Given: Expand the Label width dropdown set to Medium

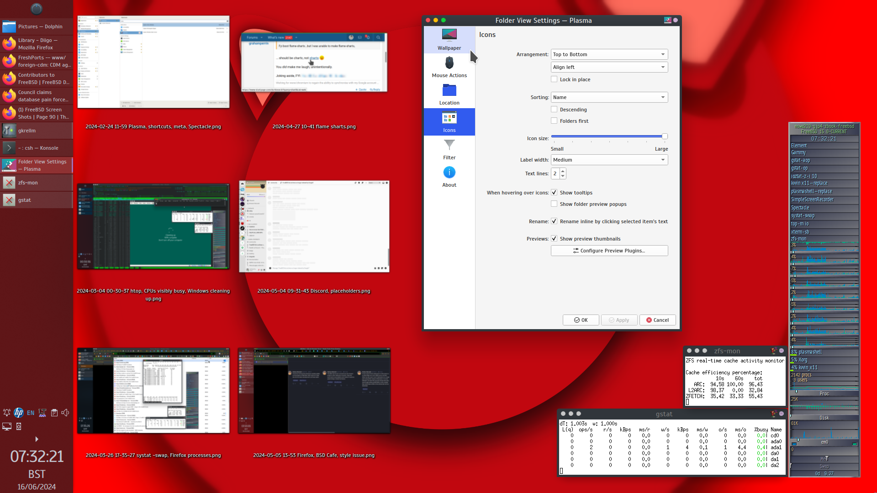Looking at the screenshot, I should [x=609, y=160].
